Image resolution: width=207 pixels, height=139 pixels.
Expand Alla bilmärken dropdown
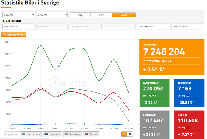18,26
